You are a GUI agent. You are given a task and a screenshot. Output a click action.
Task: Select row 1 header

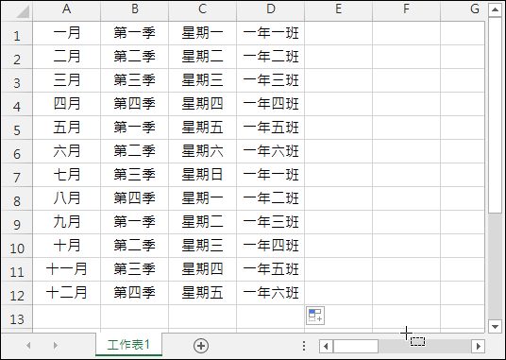coord(17,33)
